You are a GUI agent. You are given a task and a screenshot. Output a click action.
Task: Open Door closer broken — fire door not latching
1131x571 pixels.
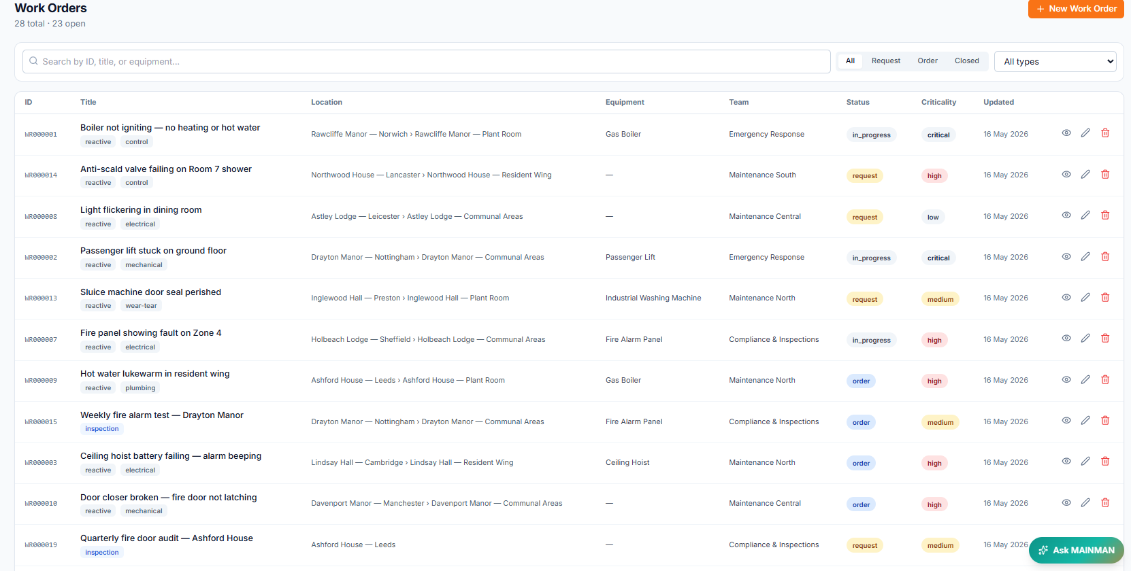coord(169,498)
